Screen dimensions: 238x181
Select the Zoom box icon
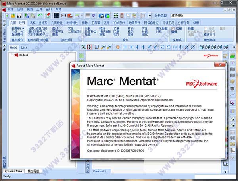click(97, 47)
